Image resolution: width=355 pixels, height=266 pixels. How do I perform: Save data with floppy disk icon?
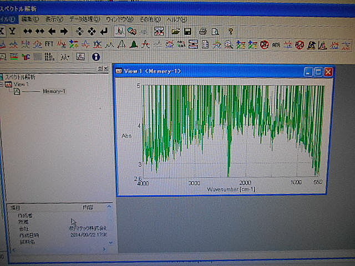[187, 31]
